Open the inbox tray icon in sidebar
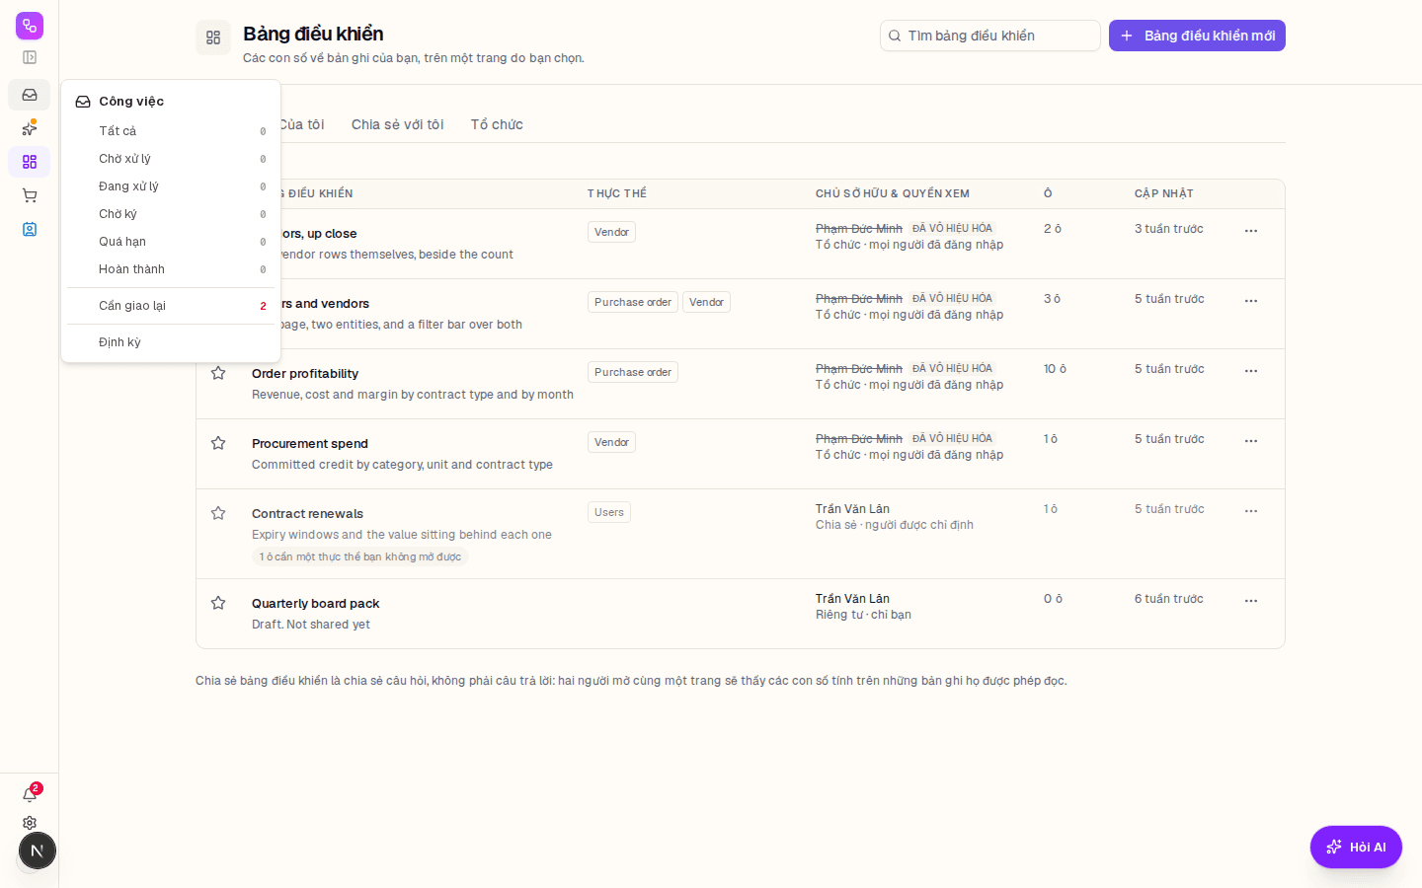 point(30,95)
